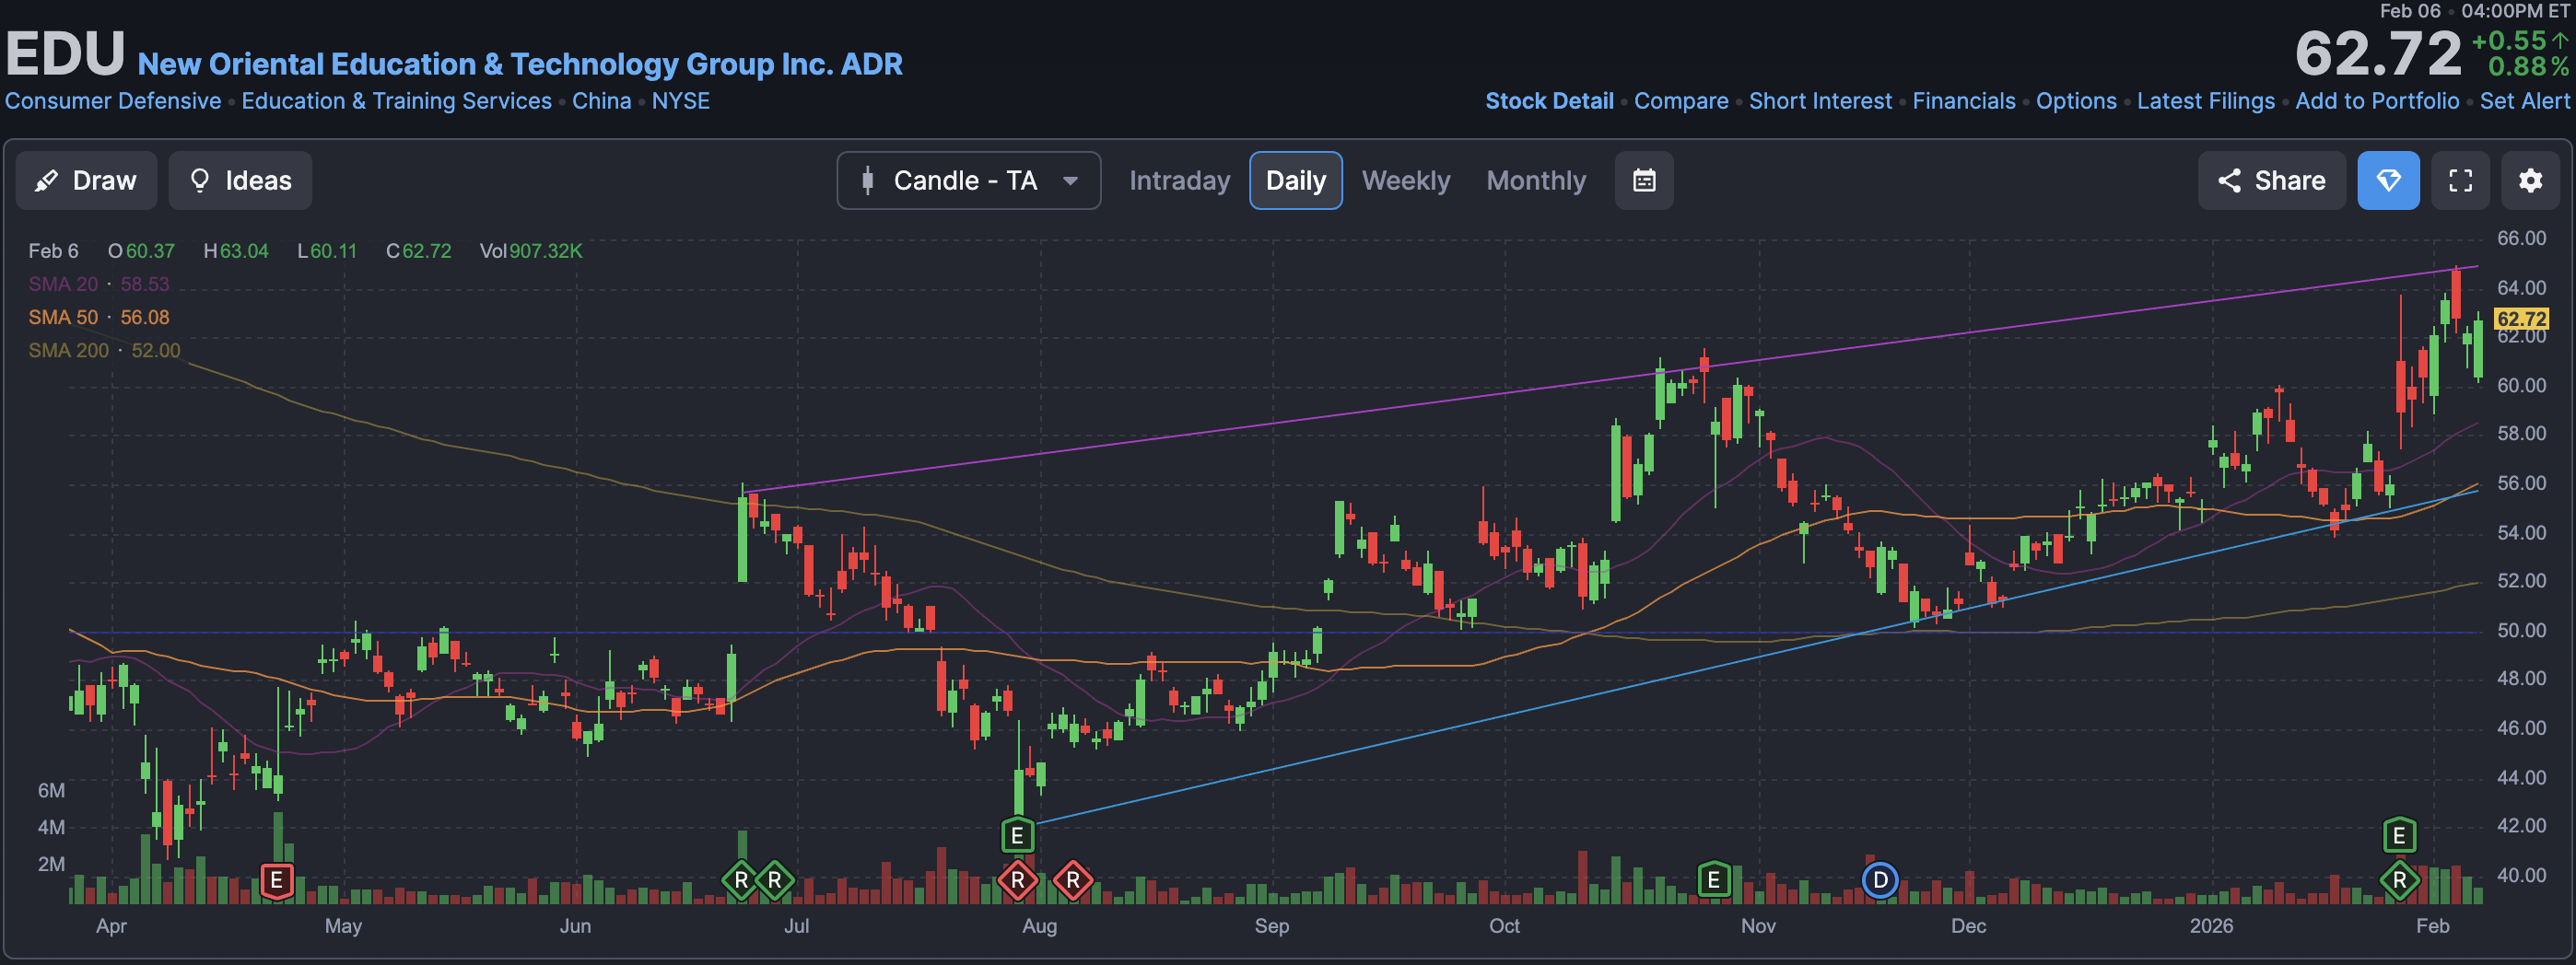Open the date range calendar icon

(x=1644, y=180)
